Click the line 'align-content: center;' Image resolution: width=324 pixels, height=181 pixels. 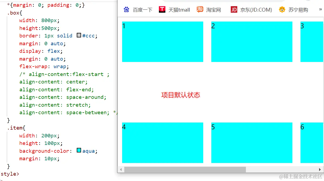(53, 82)
